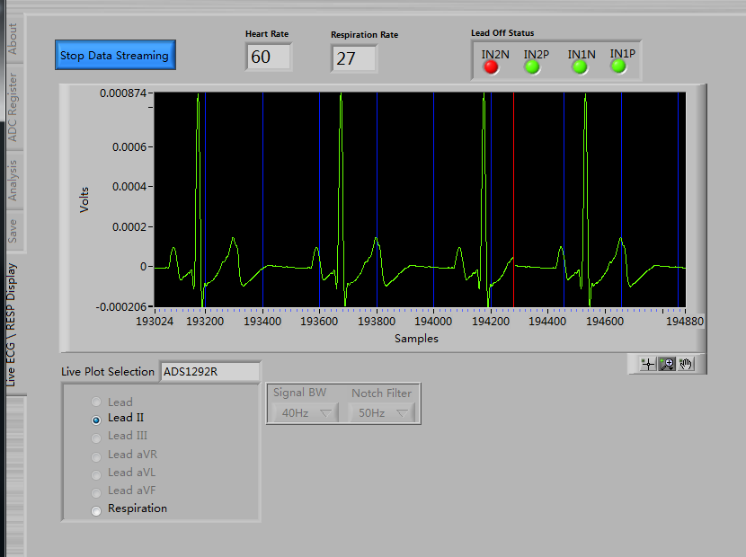Click the Y-axis maximum value 0.000874
This screenshot has height=557, width=746.
point(123,93)
